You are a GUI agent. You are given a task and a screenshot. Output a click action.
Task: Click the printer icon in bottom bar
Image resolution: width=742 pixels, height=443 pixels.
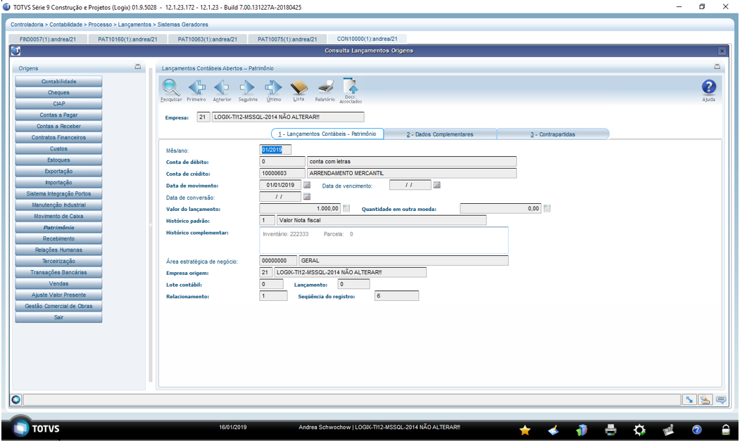(x=611, y=430)
